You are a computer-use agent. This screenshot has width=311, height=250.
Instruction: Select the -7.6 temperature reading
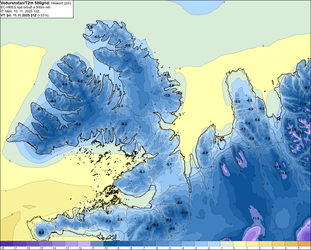[x=247, y=123]
